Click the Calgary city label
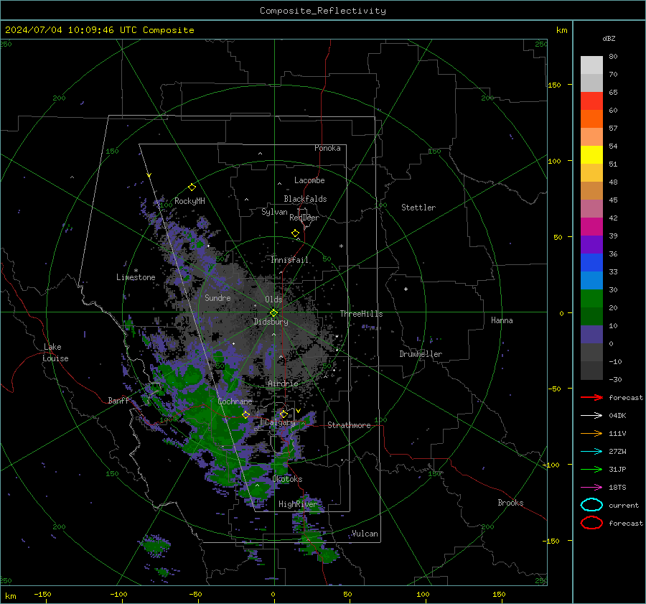 click(280, 422)
